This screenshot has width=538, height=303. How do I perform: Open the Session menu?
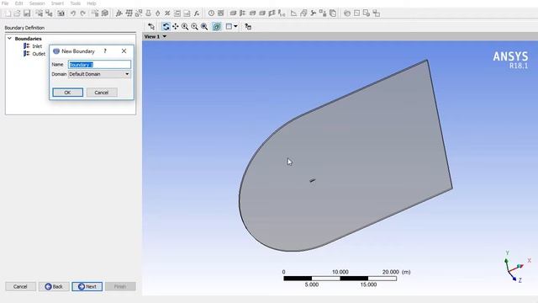tap(37, 3)
